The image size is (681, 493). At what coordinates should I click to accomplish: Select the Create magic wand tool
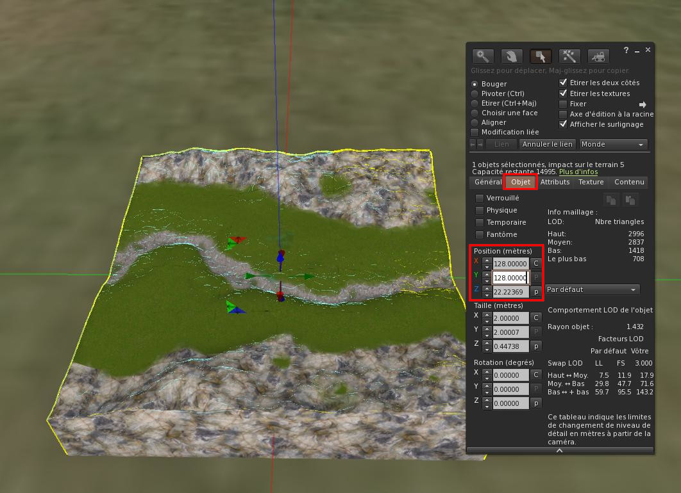tap(569, 57)
